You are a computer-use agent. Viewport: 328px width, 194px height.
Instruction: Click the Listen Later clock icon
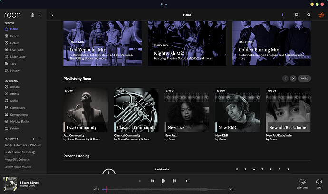[7, 56]
